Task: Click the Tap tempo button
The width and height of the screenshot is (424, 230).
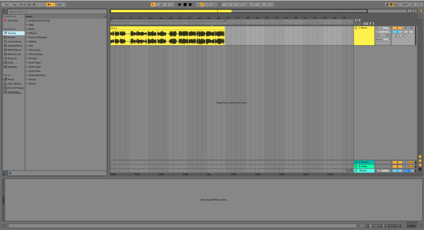Action: pos(14,5)
